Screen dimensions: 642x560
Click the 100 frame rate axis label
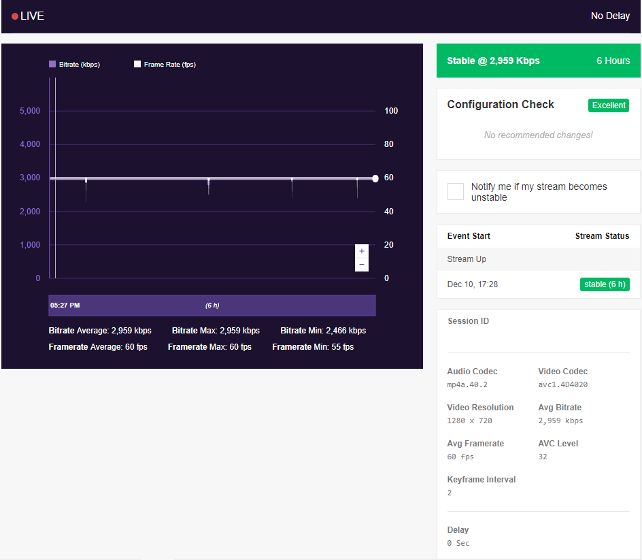click(391, 111)
